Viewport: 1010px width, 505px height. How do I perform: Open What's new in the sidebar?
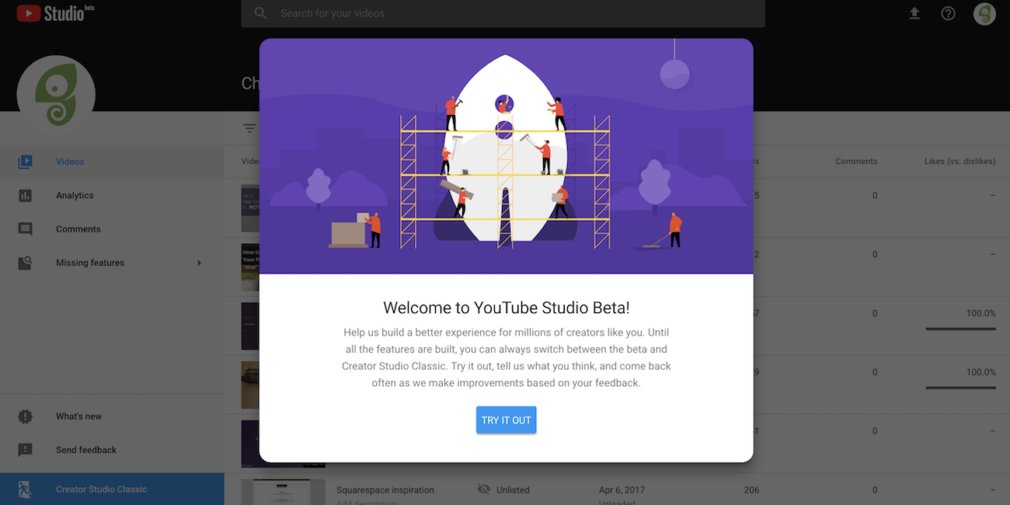click(112, 416)
